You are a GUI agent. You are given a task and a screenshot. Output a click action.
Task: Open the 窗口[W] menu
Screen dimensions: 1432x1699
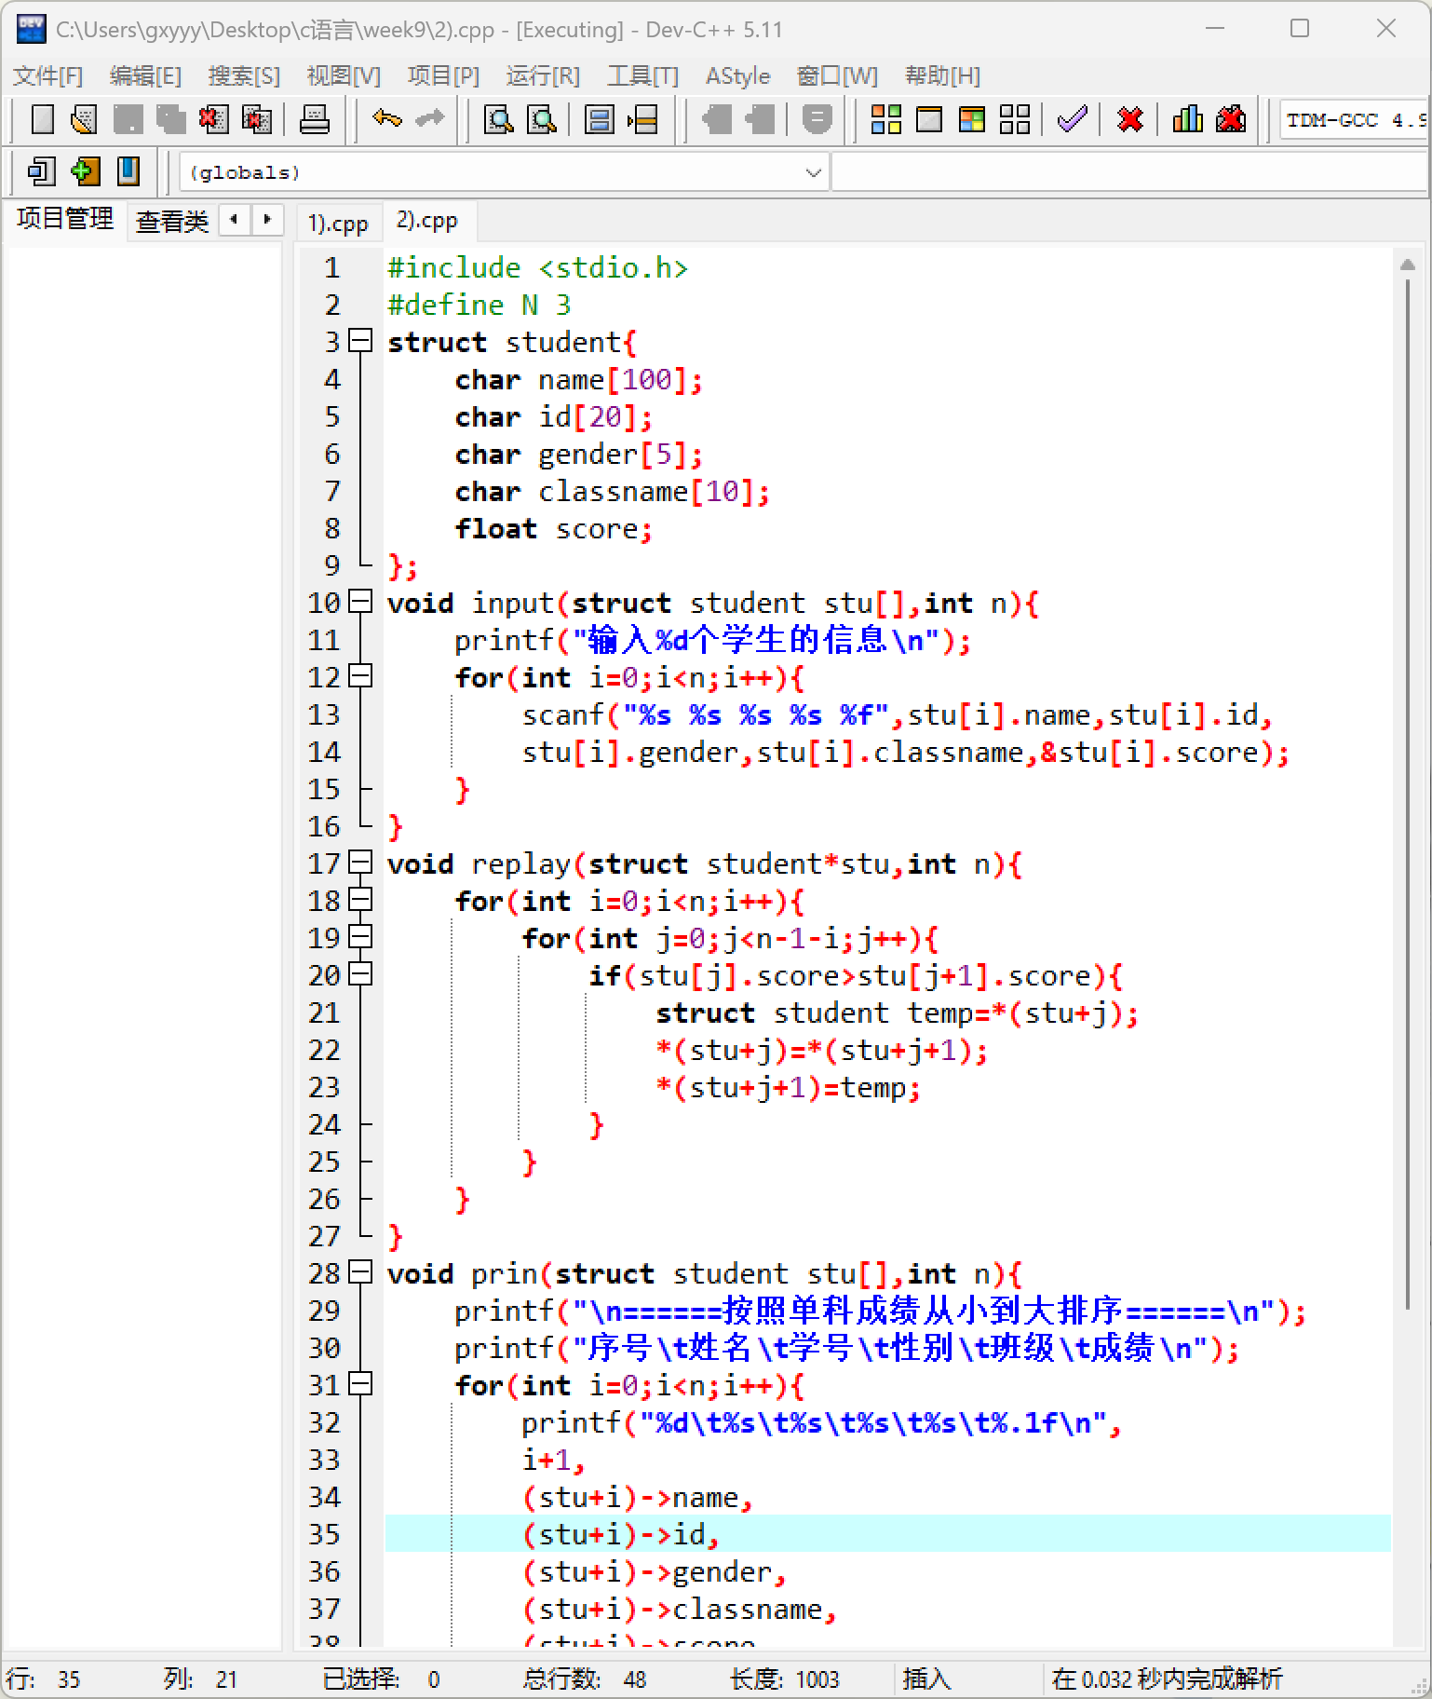point(837,75)
